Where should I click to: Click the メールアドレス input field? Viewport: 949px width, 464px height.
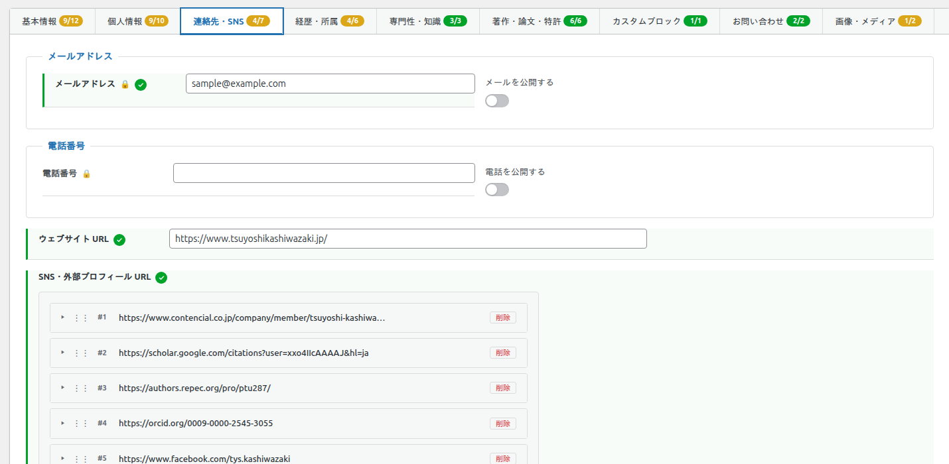point(330,84)
